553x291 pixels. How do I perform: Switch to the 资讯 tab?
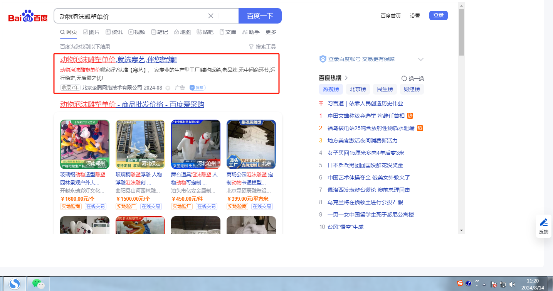114,32
